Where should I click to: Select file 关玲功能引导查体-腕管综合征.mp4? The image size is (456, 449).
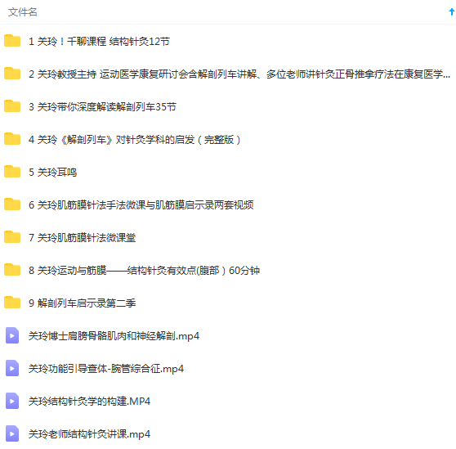(106, 369)
